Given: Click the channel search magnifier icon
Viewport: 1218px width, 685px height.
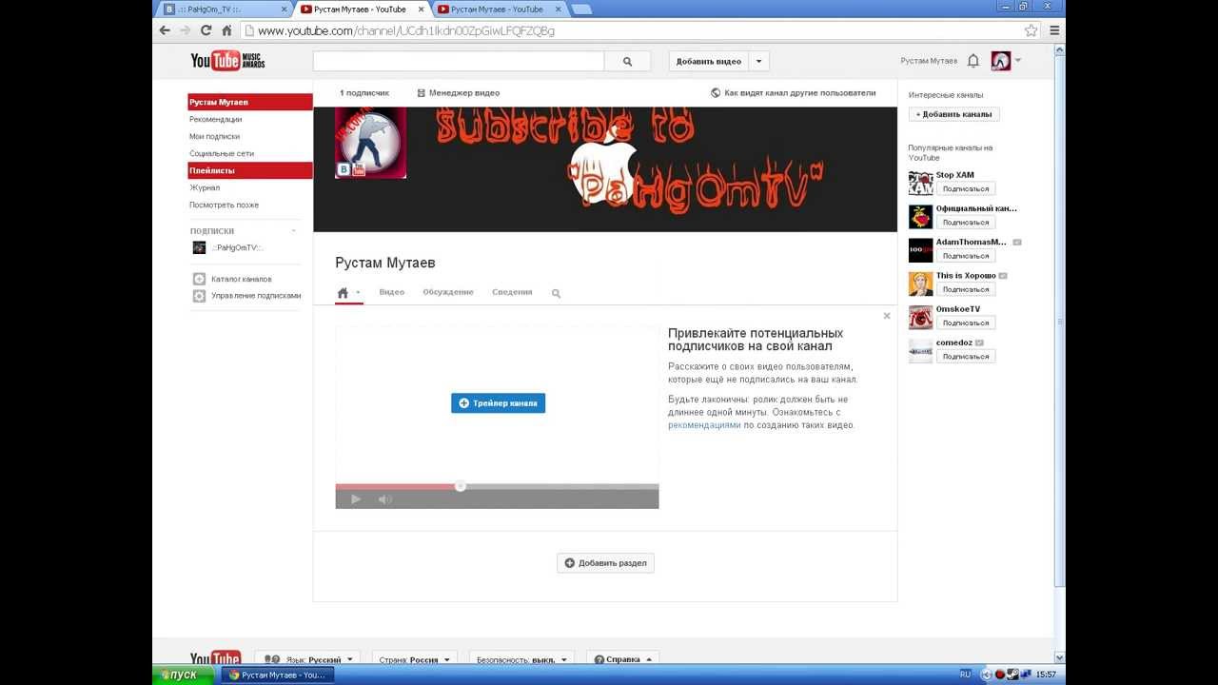Looking at the screenshot, I should click(556, 293).
